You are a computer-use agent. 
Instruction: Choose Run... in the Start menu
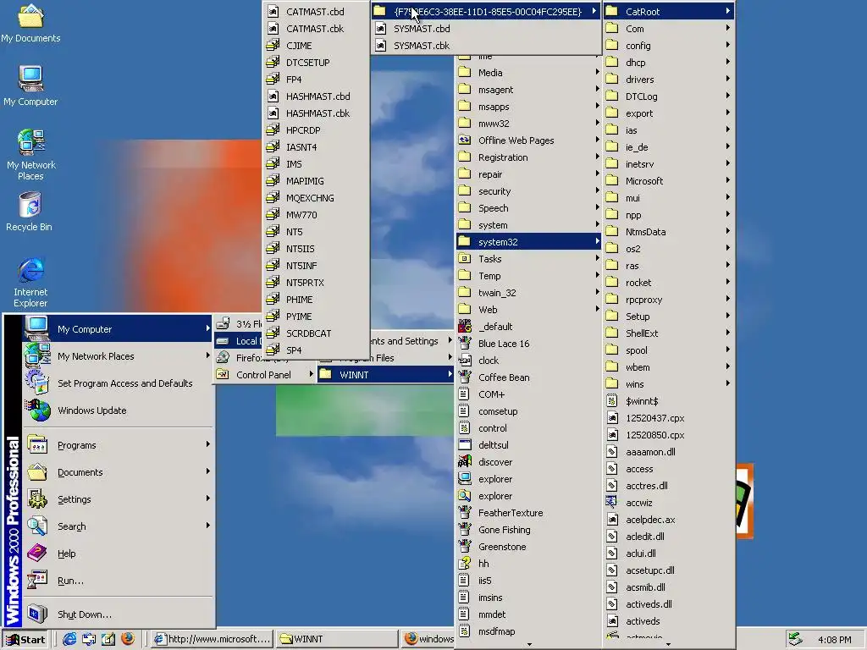click(x=117, y=581)
